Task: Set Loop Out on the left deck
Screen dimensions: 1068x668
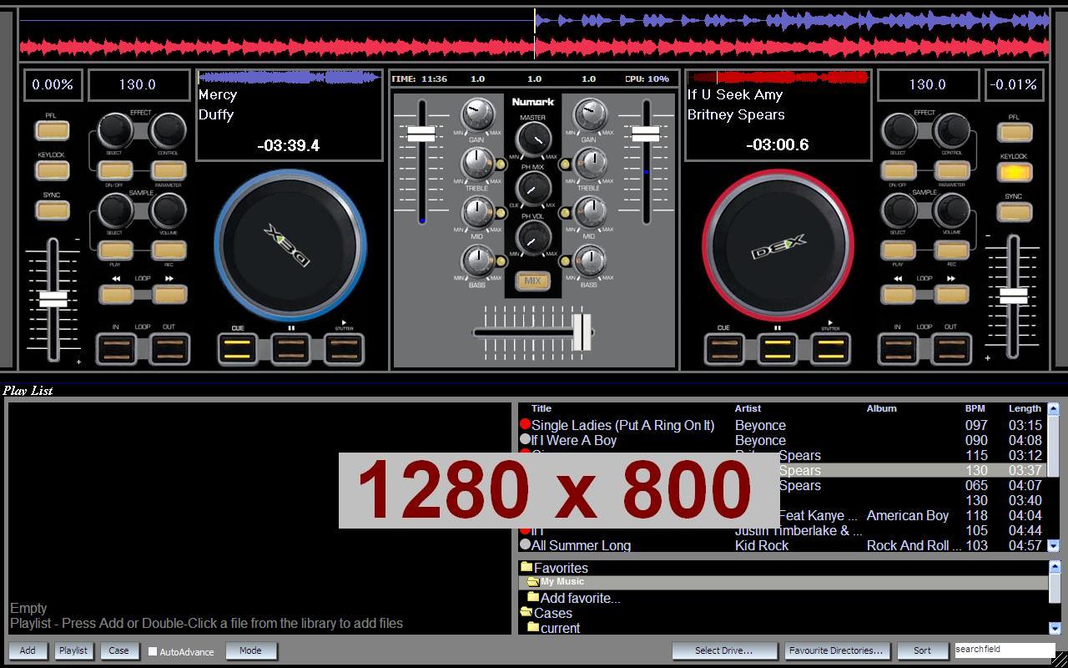Action: pyautogui.click(x=169, y=349)
